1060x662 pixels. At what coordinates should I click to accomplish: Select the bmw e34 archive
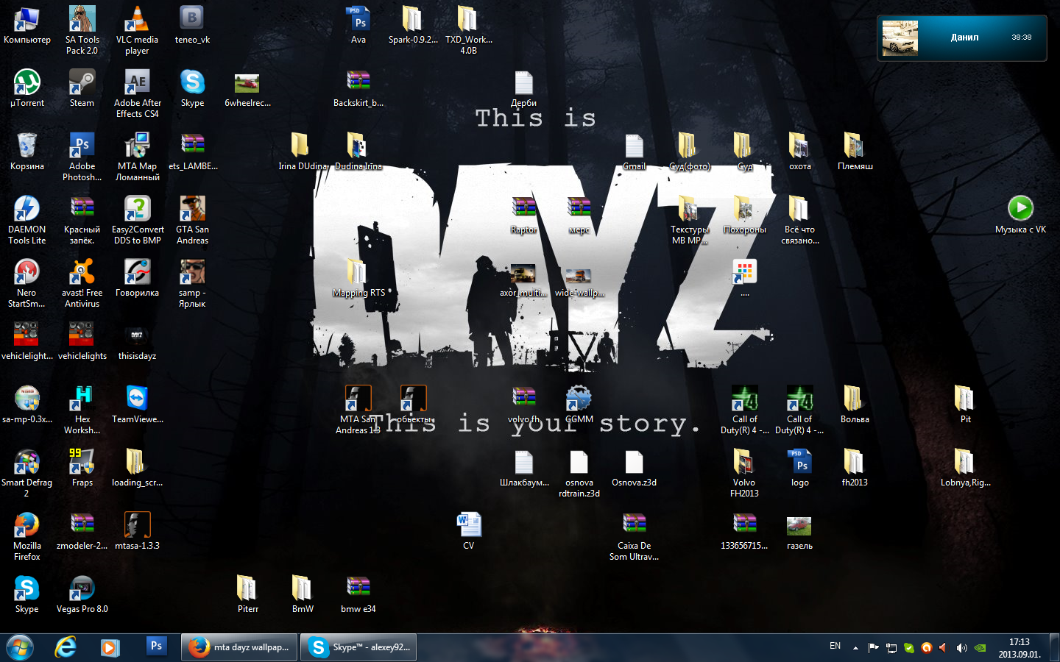click(x=358, y=595)
